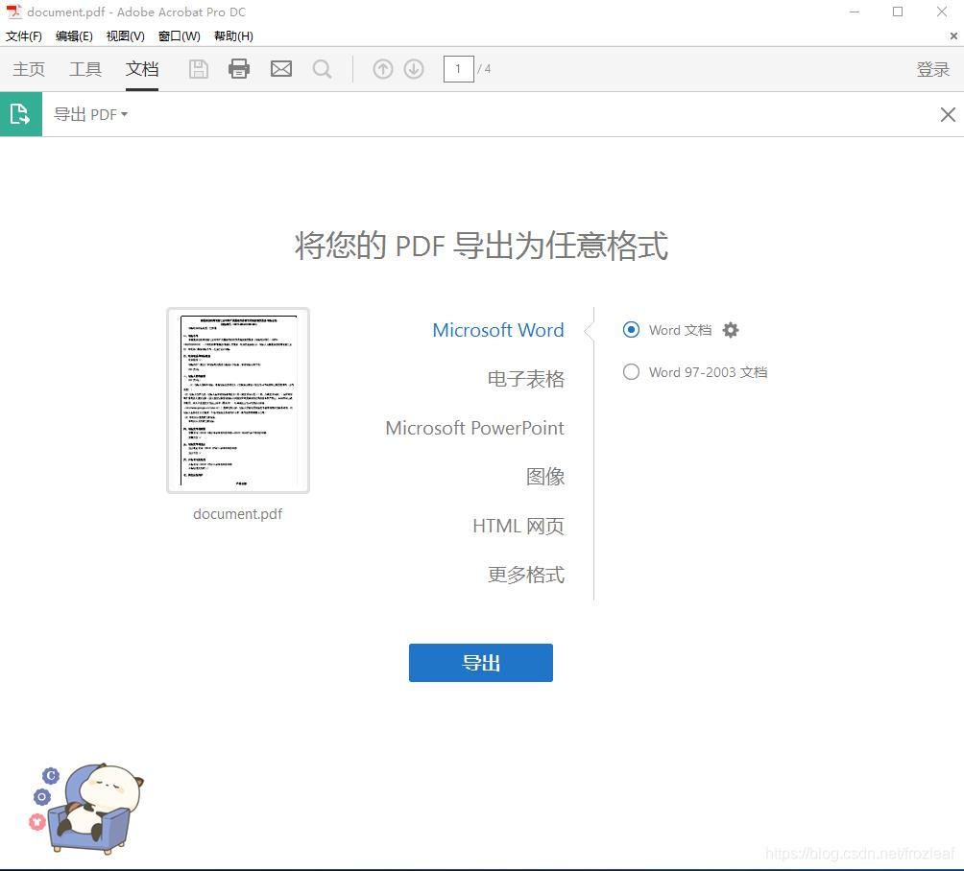964x871 pixels.
Task: Open the 窗口(W) menu
Action: tap(179, 36)
